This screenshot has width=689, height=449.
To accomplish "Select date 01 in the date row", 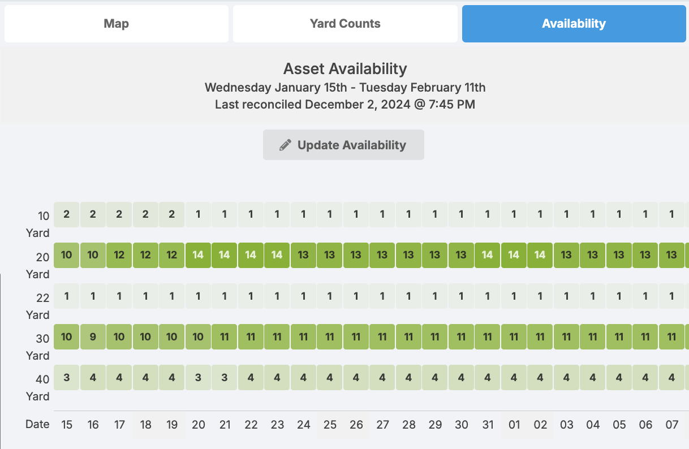I will coord(514,425).
